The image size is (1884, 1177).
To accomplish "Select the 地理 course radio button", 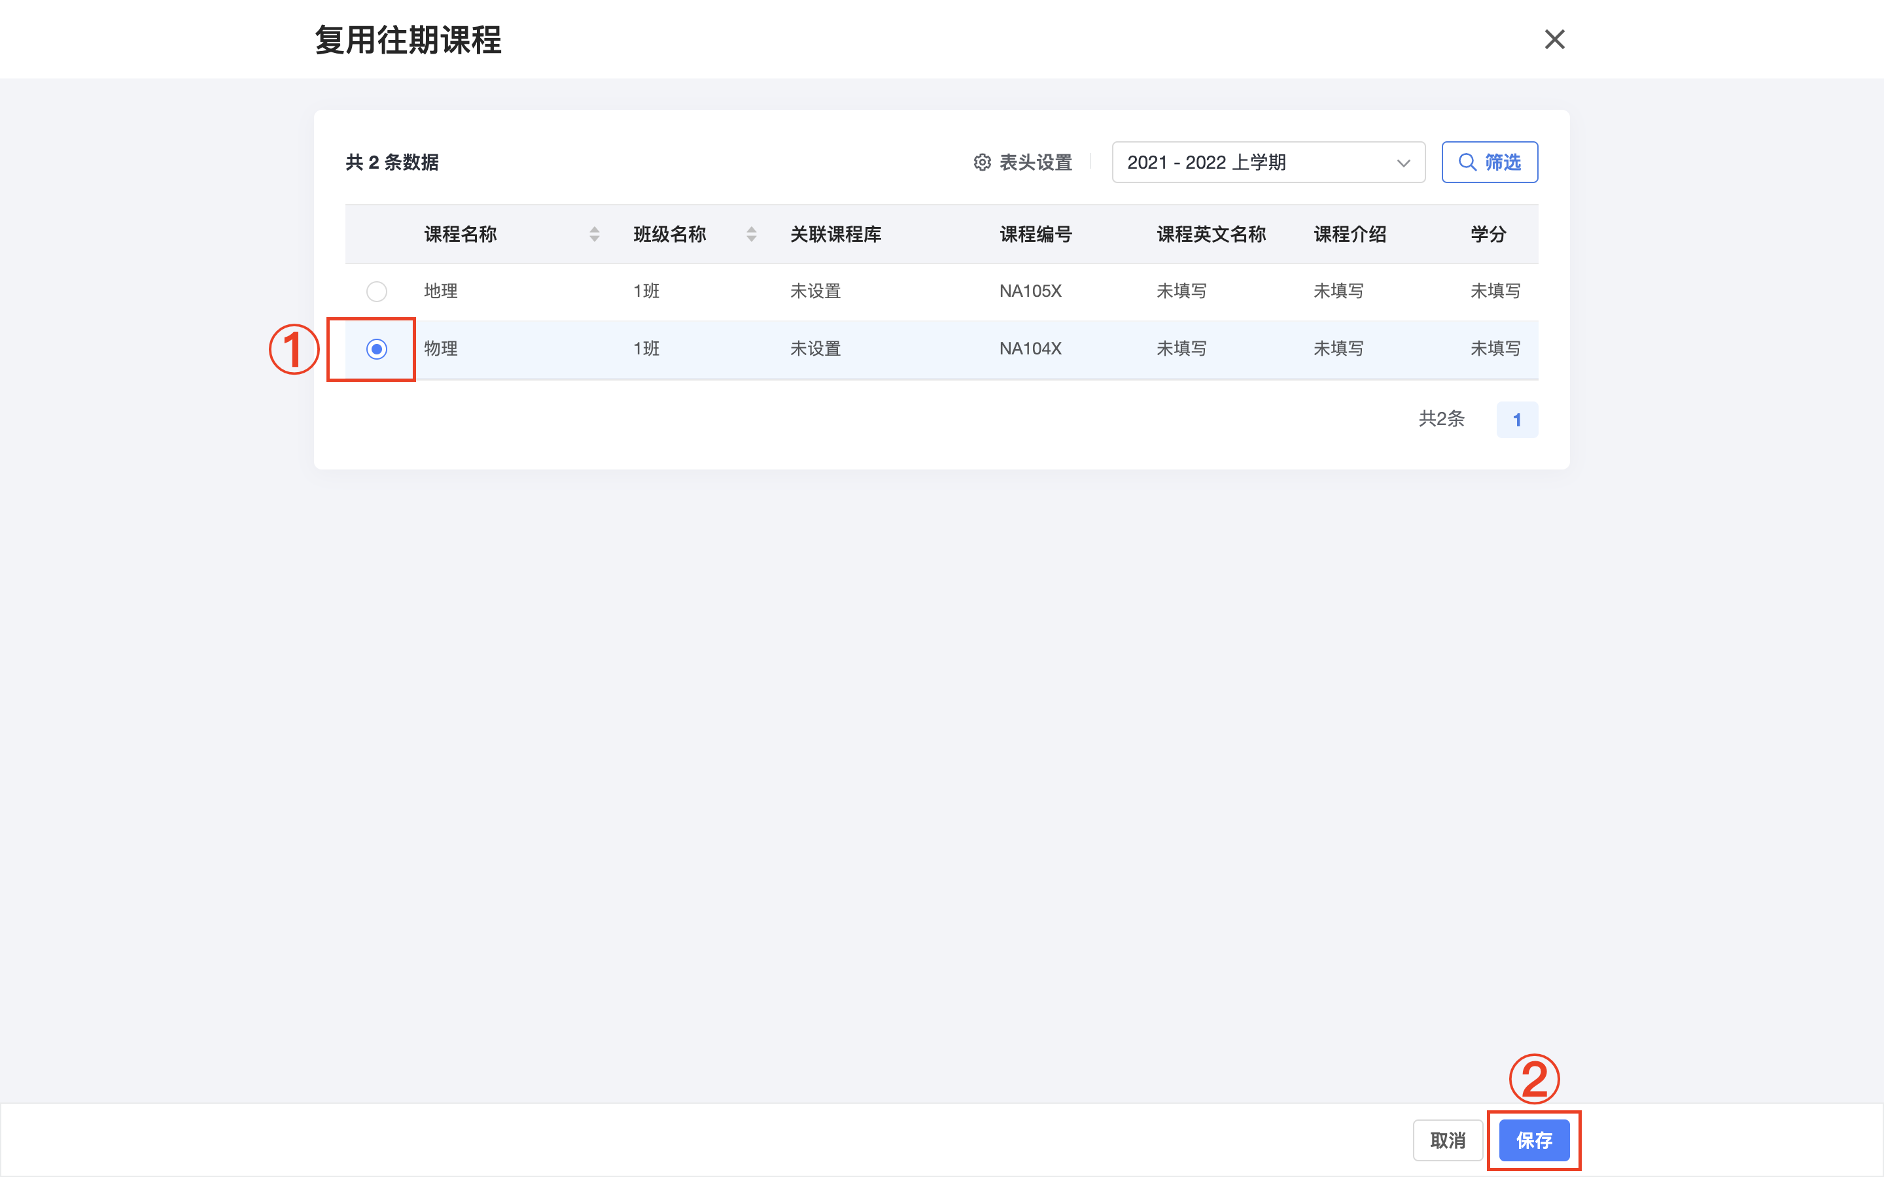I will pyautogui.click(x=377, y=291).
